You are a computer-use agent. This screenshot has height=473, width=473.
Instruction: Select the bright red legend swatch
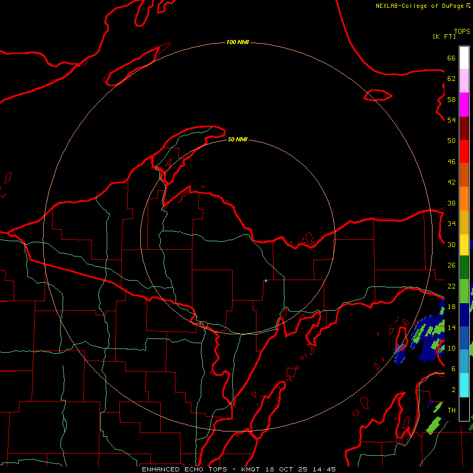tap(464, 151)
